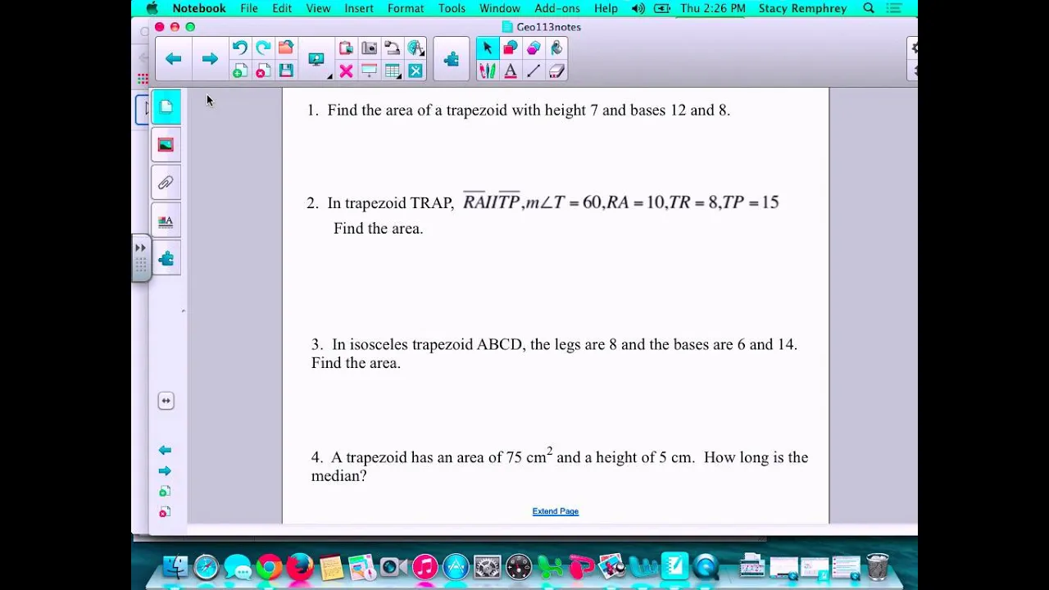Open the Page Sorter sidebar tab

click(x=166, y=107)
